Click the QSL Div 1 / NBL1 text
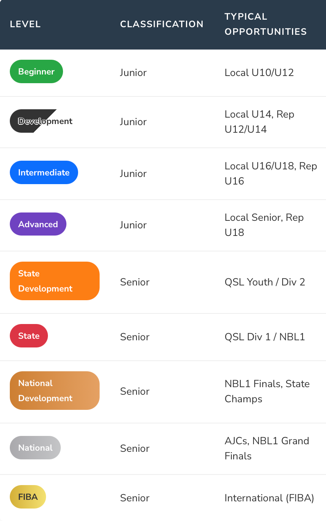Screen dimensions: 326x521 coord(265,337)
